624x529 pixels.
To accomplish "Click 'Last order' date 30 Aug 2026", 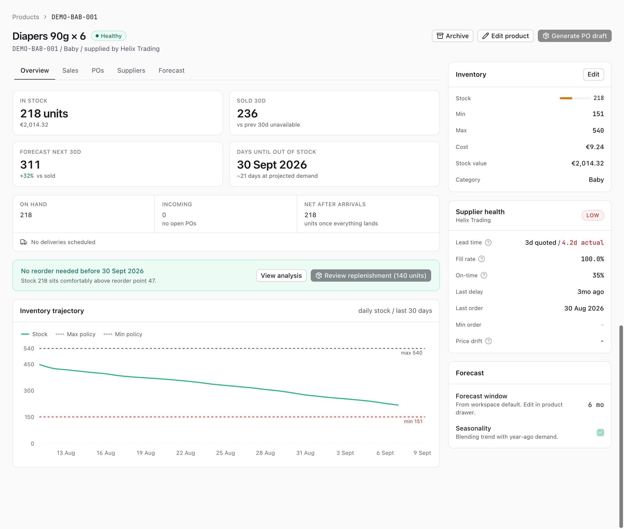I will click(584, 308).
